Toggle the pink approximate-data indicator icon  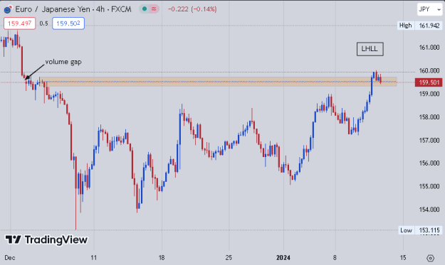pyautogui.click(x=154, y=9)
